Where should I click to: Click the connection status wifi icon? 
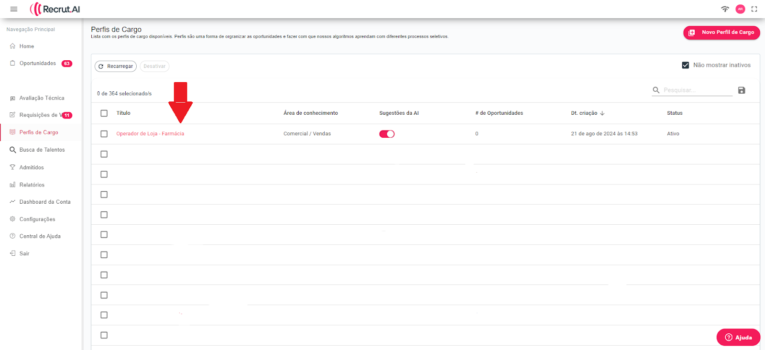[x=725, y=9]
